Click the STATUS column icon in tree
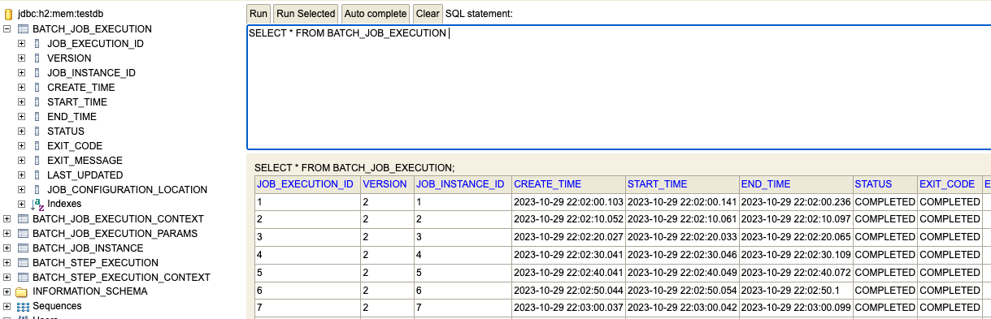Image resolution: width=991 pixels, height=319 pixels. (37, 131)
